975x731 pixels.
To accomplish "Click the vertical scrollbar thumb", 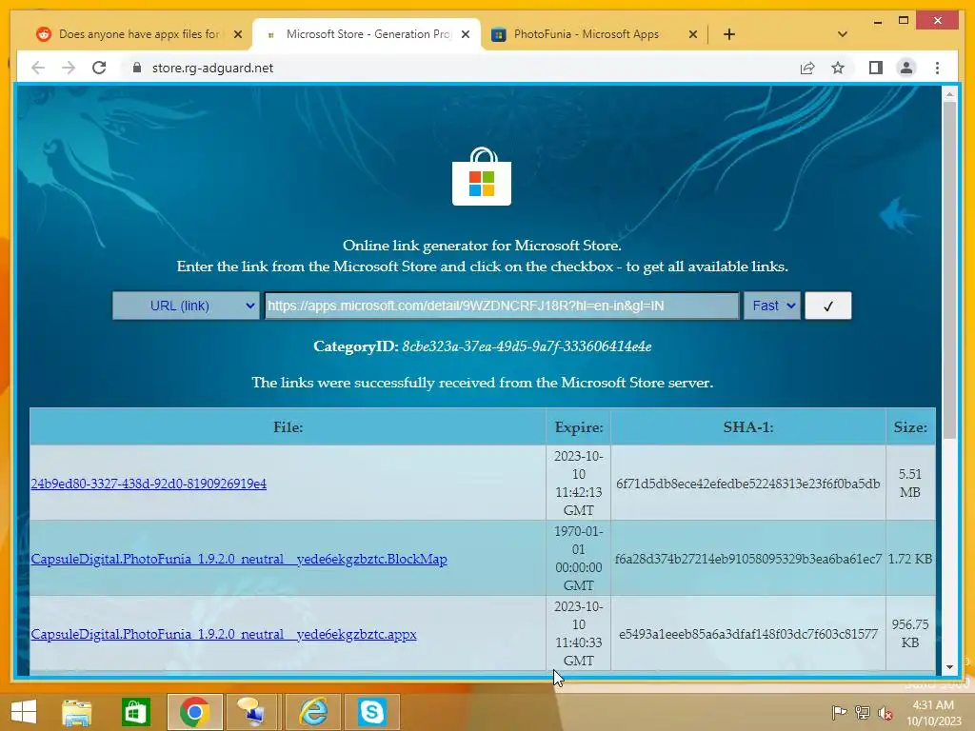I will click(949, 269).
